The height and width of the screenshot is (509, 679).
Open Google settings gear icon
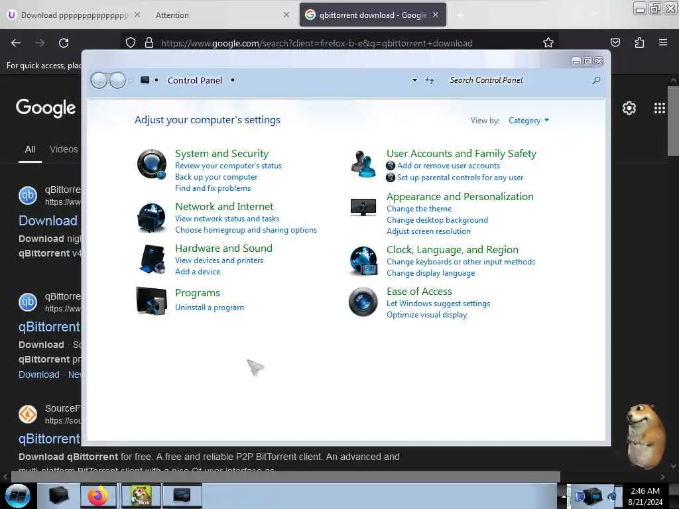[629, 108]
